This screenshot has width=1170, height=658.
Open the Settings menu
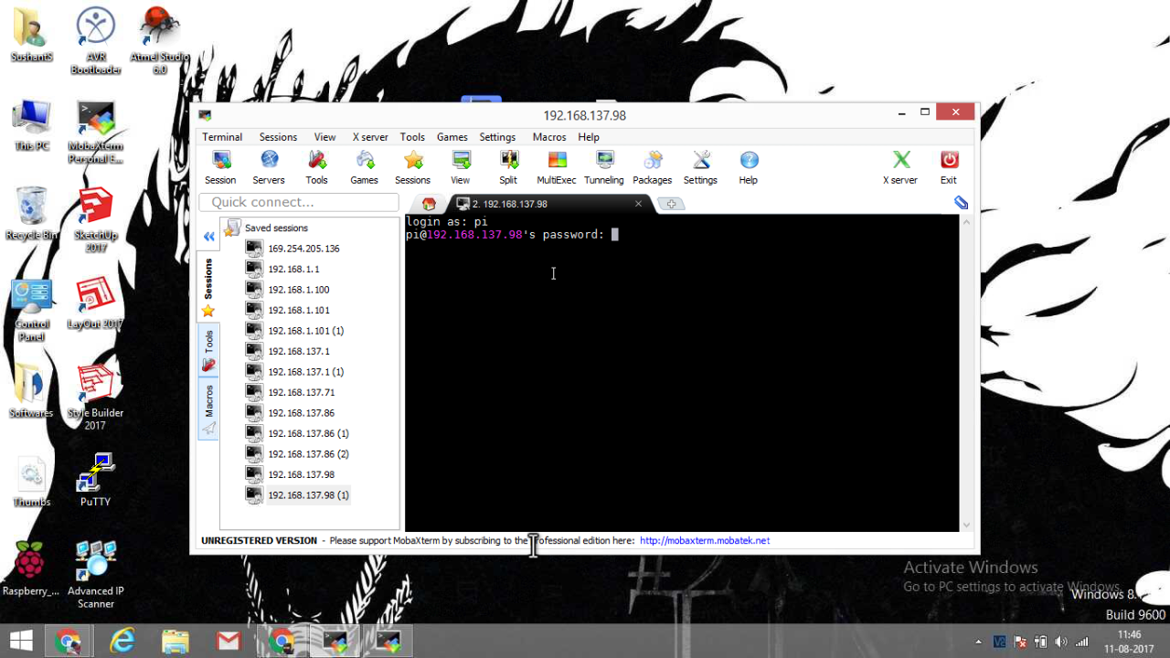pos(497,136)
